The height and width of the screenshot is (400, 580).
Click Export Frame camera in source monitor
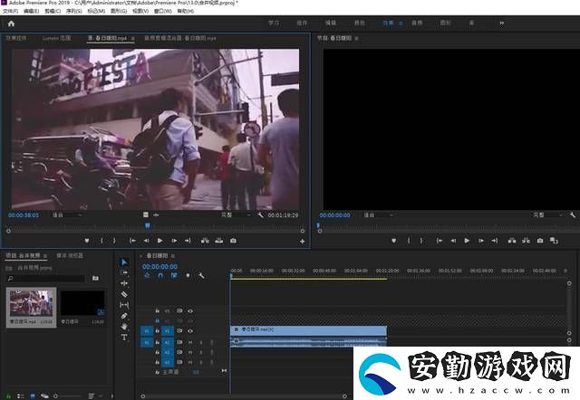coord(233,241)
